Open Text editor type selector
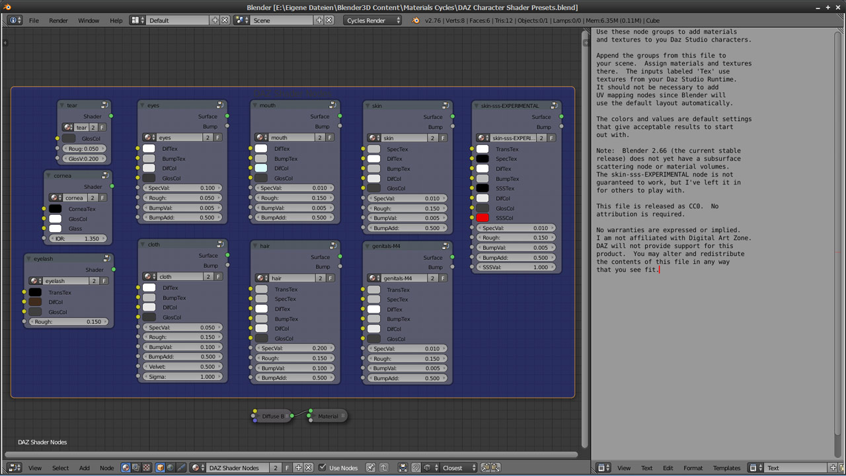Screen dimensions: 846x476 (603, 467)
